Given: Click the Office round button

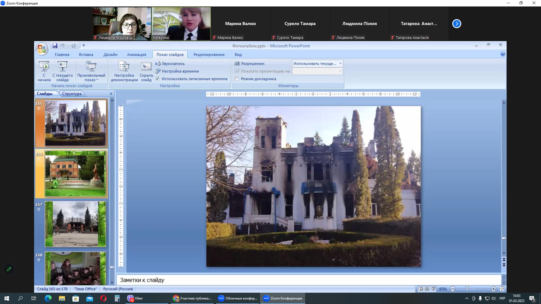Looking at the screenshot, I should pyautogui.click(x=42, y=49).
